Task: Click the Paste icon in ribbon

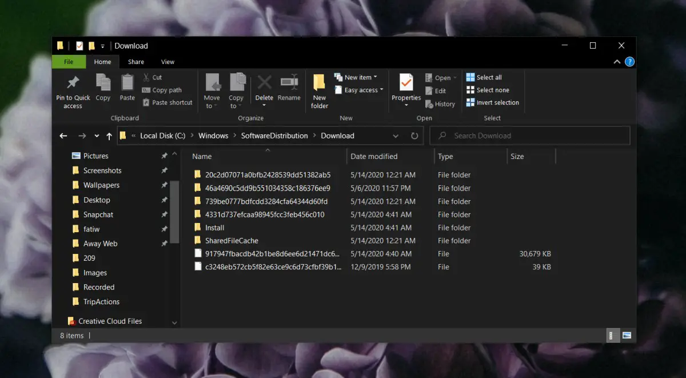Action: (127, 83)
